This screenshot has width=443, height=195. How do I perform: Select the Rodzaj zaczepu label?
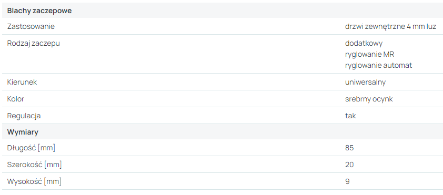pyautogui.click(x=33, y=44)
